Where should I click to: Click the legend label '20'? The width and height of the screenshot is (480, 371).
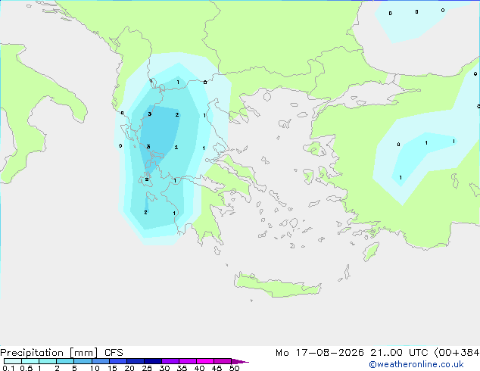point(129,368)
